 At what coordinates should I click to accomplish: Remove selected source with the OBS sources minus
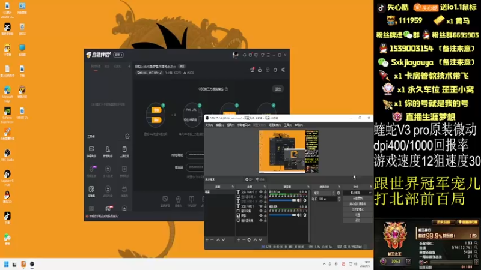244,239
